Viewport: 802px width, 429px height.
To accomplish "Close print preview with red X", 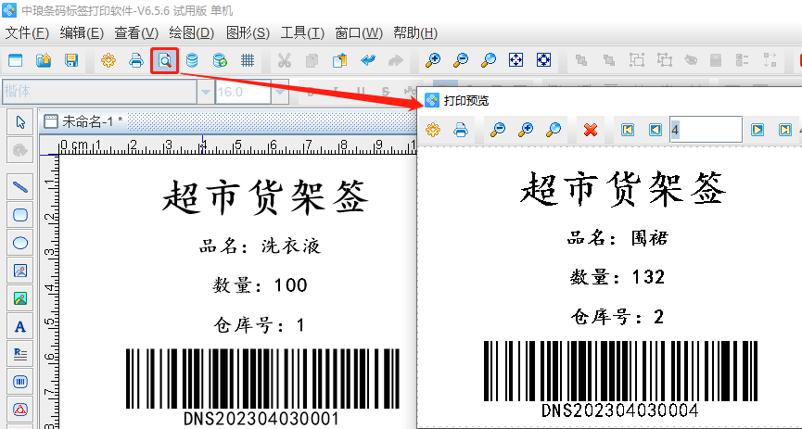I will coord(591,130).
